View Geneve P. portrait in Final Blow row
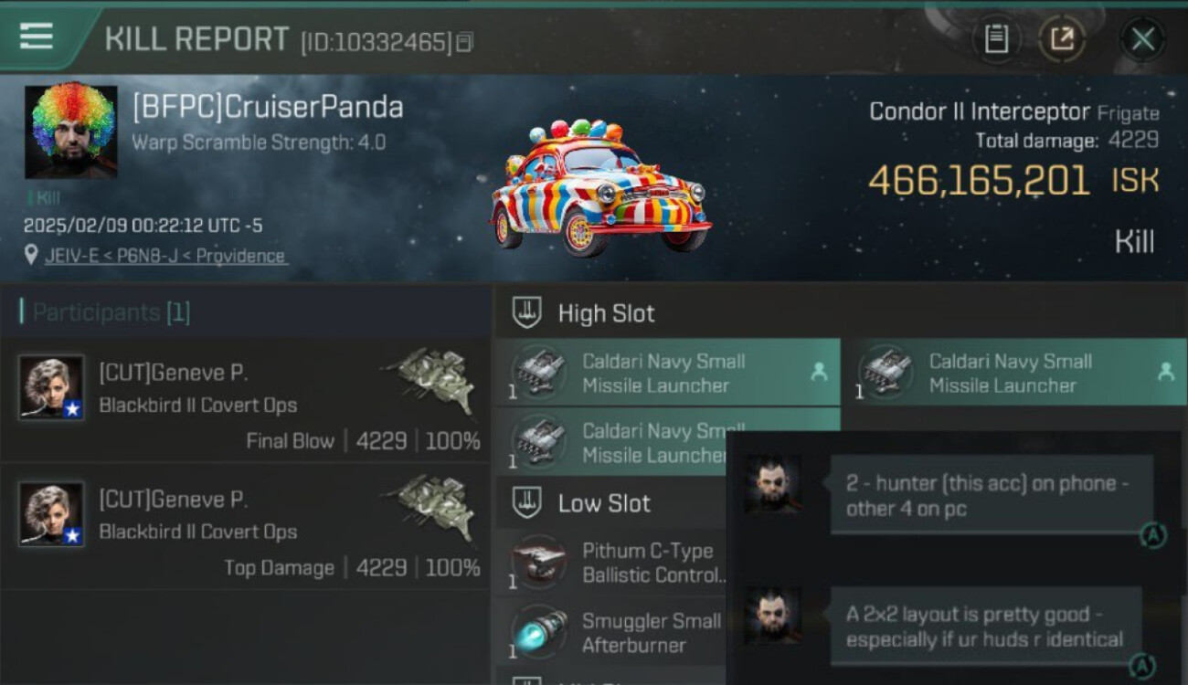The image size is (1188, 685). pyautogui.click(x=52, y=387)
